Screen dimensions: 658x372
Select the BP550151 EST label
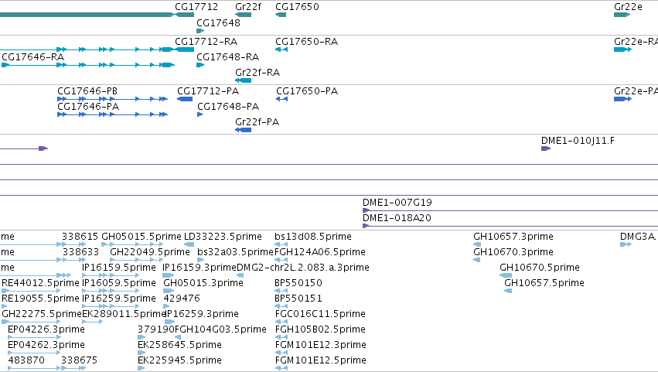(x=298, y=299)
